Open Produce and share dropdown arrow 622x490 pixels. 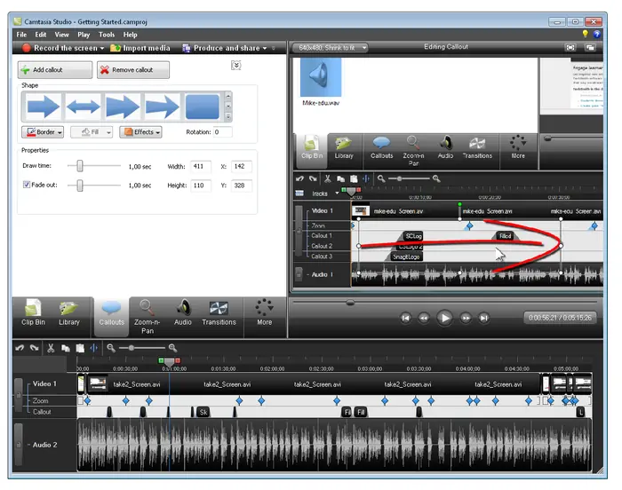pyautogui.click(x=265, y=48)
